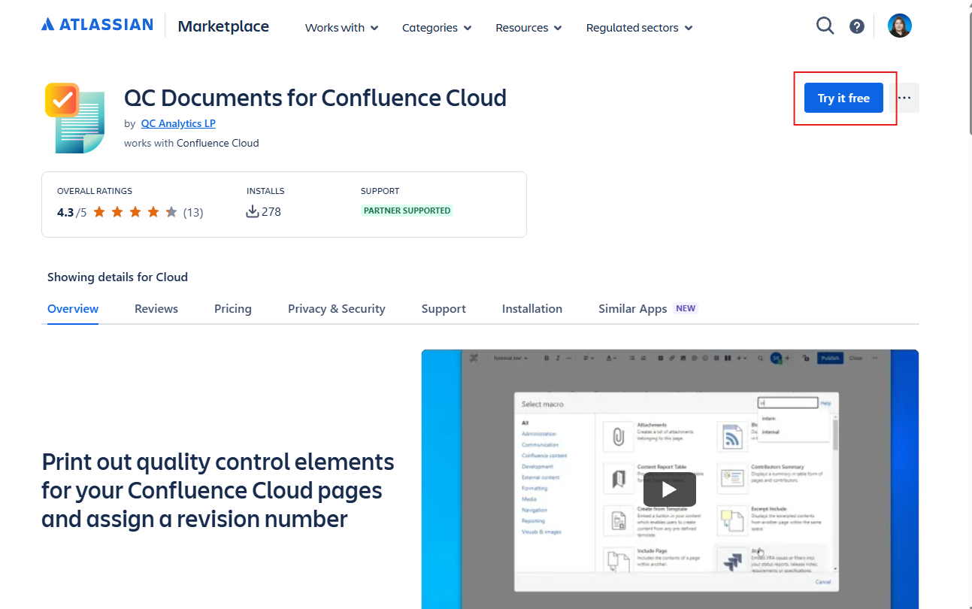
Task: Click the 'works with Confluence Cloud' text
Action: 191,143
